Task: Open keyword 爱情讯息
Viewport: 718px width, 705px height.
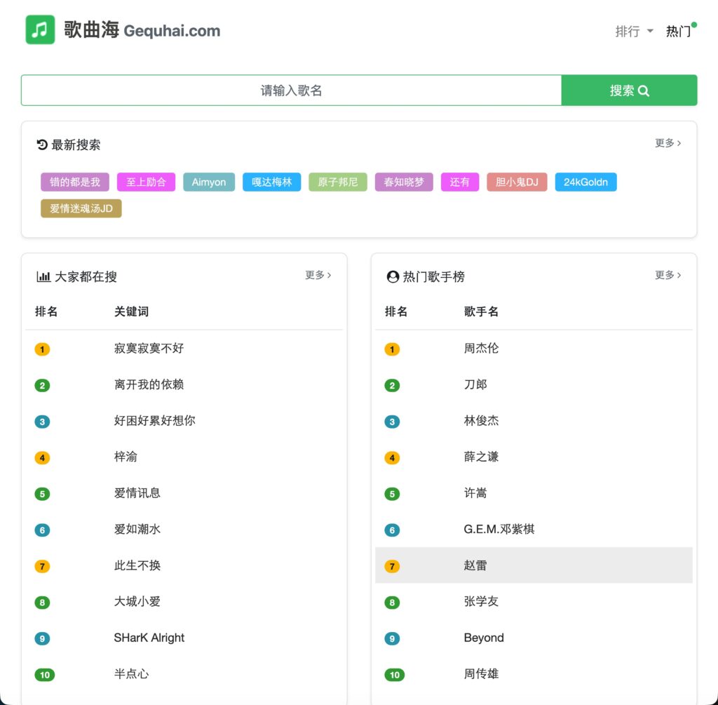Action: click(x=137, y=493)
